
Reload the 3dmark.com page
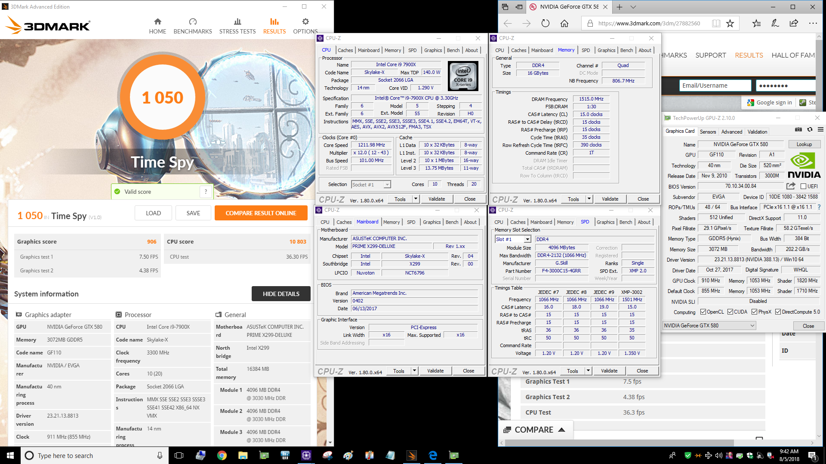click(546, 23)
